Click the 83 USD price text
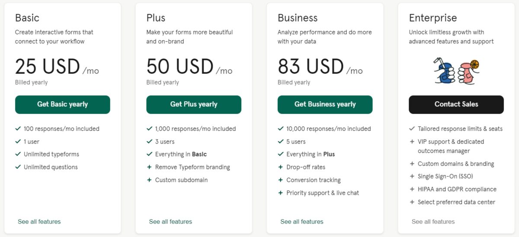The height and width of the screenshot is (237, 519). tap(311, 67)
